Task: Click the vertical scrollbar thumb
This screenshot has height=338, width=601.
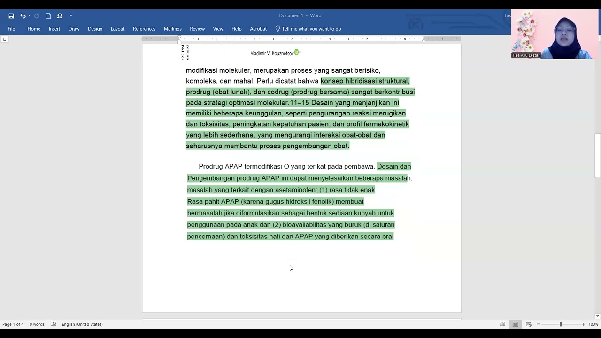Action: tap(597, 156)
